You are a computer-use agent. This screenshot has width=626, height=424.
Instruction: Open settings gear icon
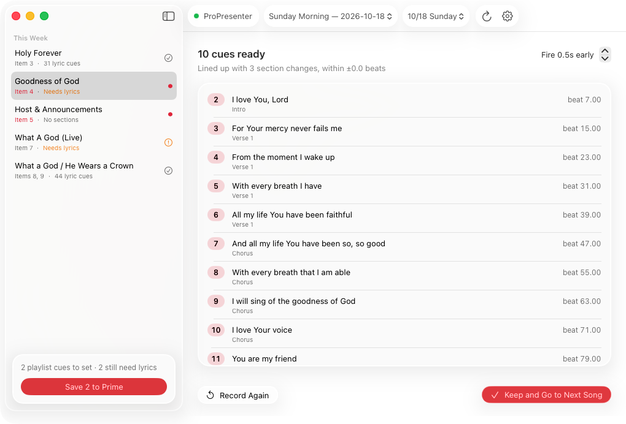click(507, 17)
